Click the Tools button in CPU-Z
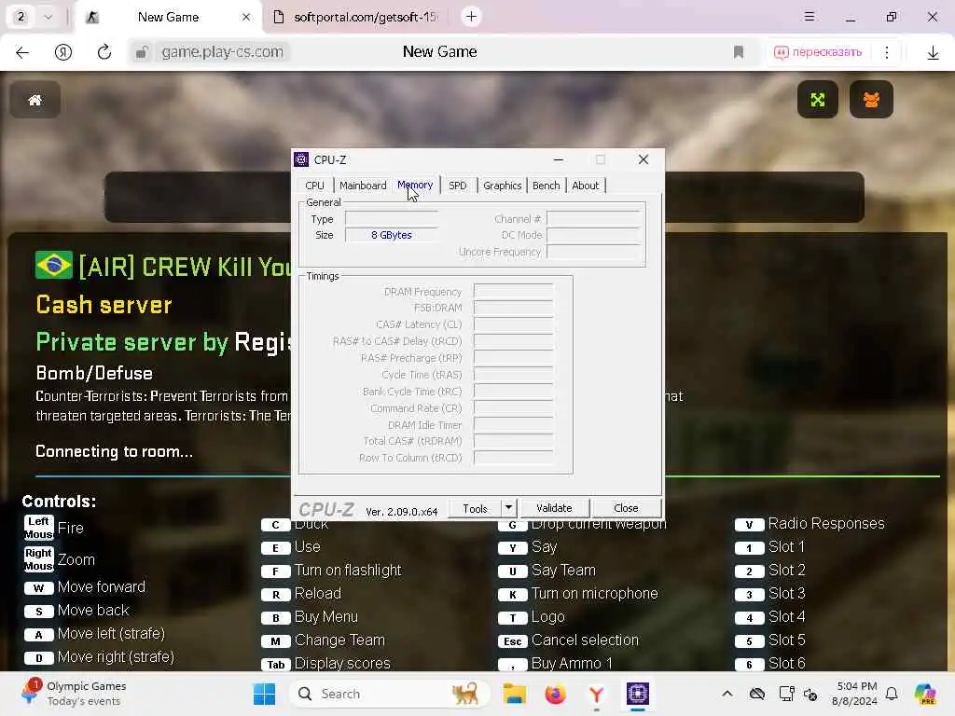 [475, 508]
